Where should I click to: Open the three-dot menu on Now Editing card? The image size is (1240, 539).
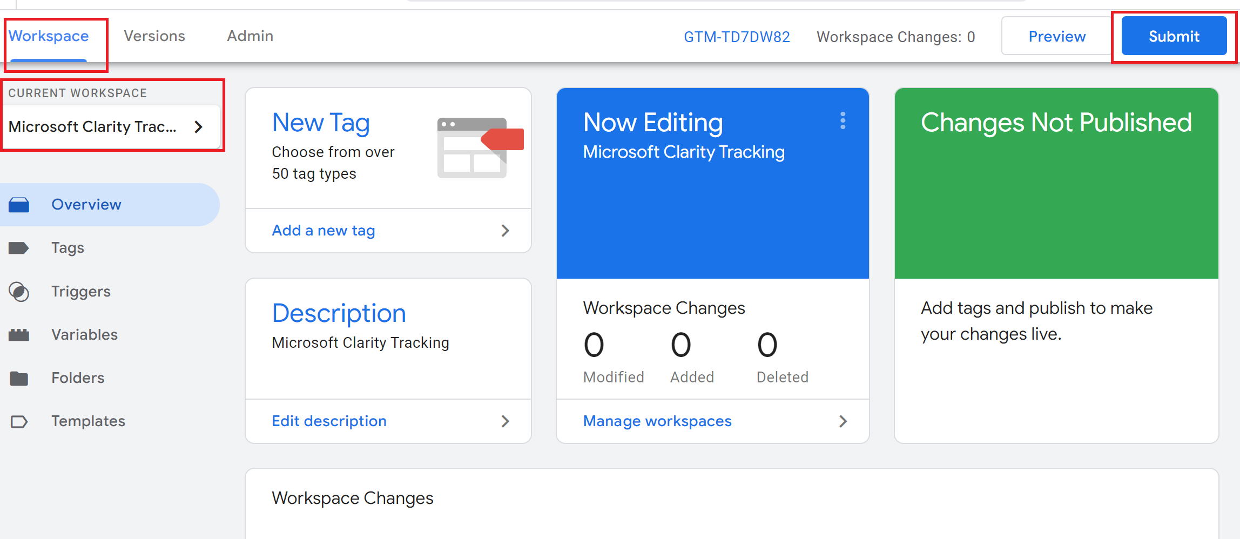[843, 120]
